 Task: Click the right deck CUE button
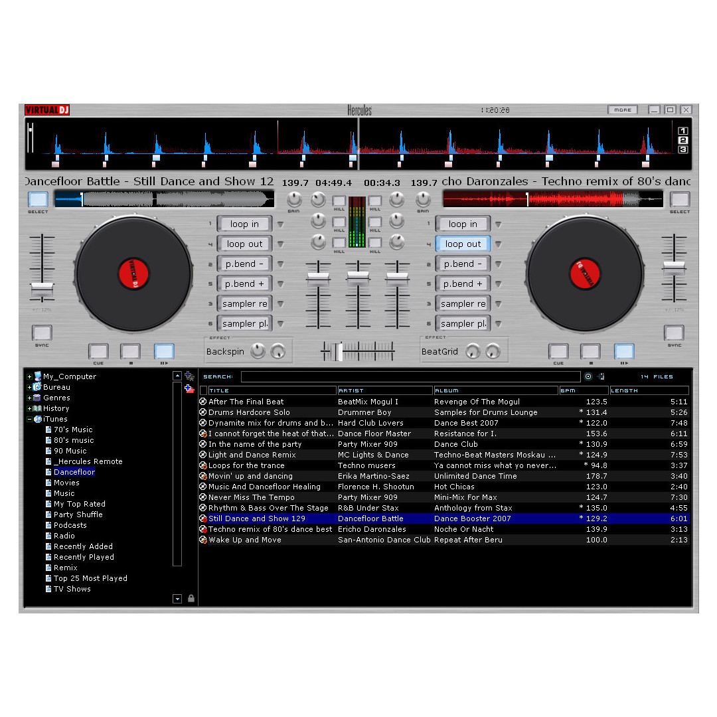pos(558,351)
